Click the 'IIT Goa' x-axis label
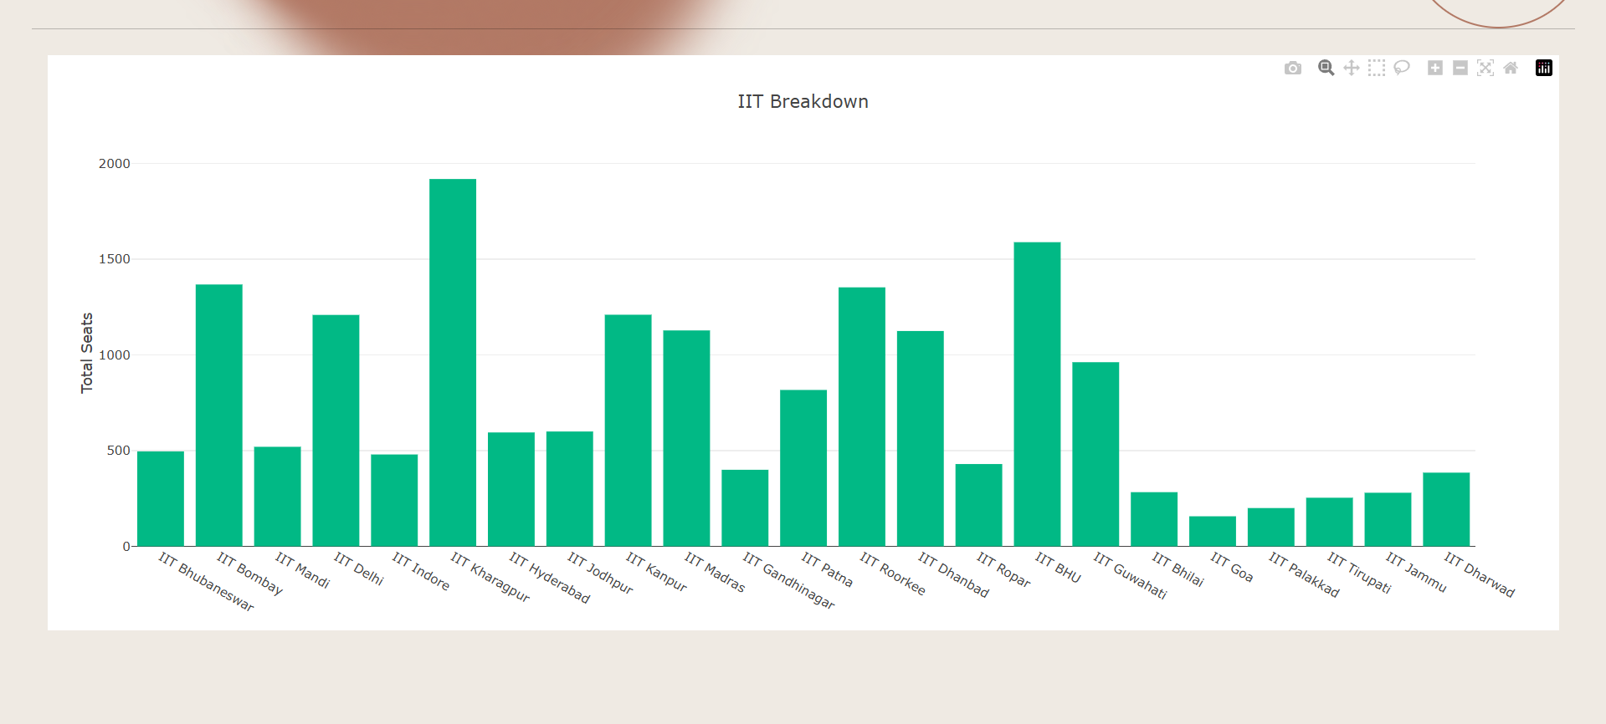Image resolution: width=1606 pixels, height=724 pixels. (x=1232, y=567)
